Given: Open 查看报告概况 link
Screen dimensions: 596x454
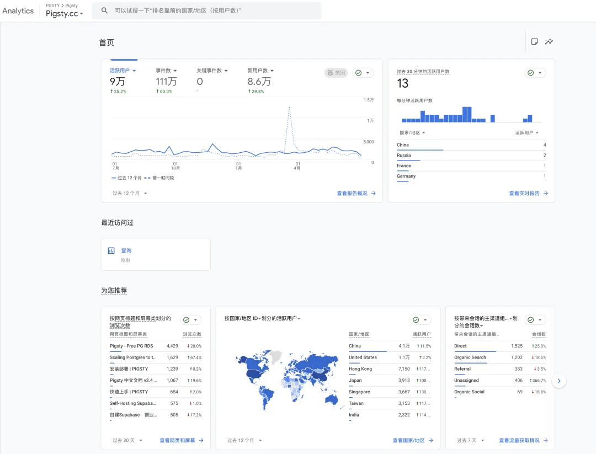Looking at the screenshot, I should click(352, 194).
